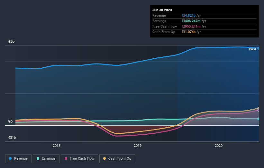Click the ₪1.074b cash from op value
Viewport: 264px width, 168px height.
point(188,32)
